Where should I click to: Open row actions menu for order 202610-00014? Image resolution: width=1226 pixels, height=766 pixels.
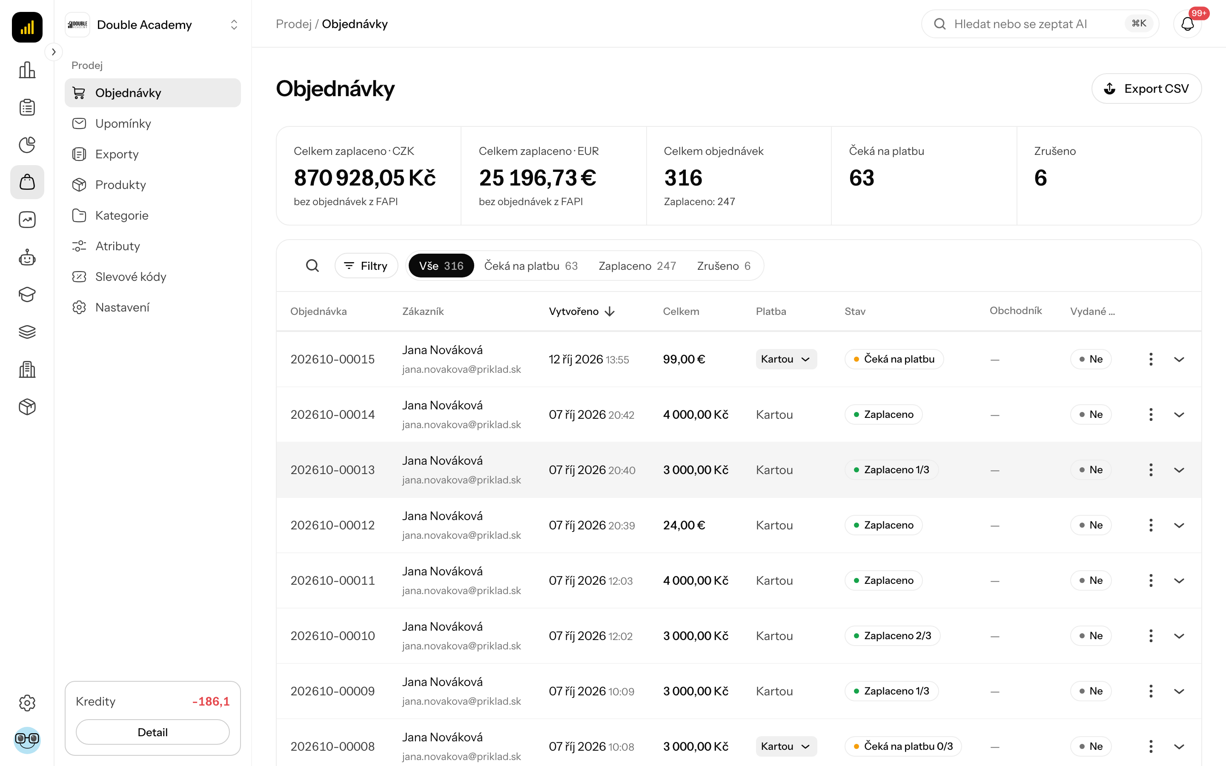click(1151, 414)
